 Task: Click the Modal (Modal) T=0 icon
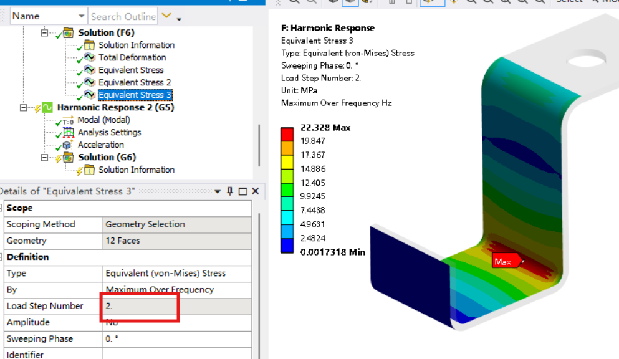click(68, 120)
